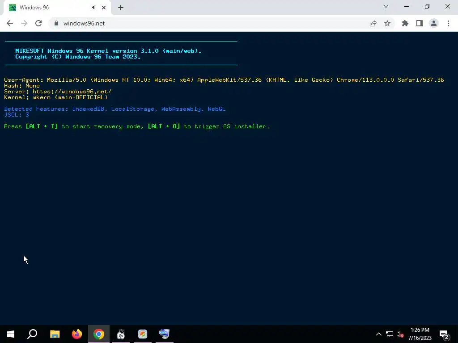Open the Chrome extensions puzzle icon
This screenshot has width=458, height=343.
pyautogui.click(x=405, y=23)
